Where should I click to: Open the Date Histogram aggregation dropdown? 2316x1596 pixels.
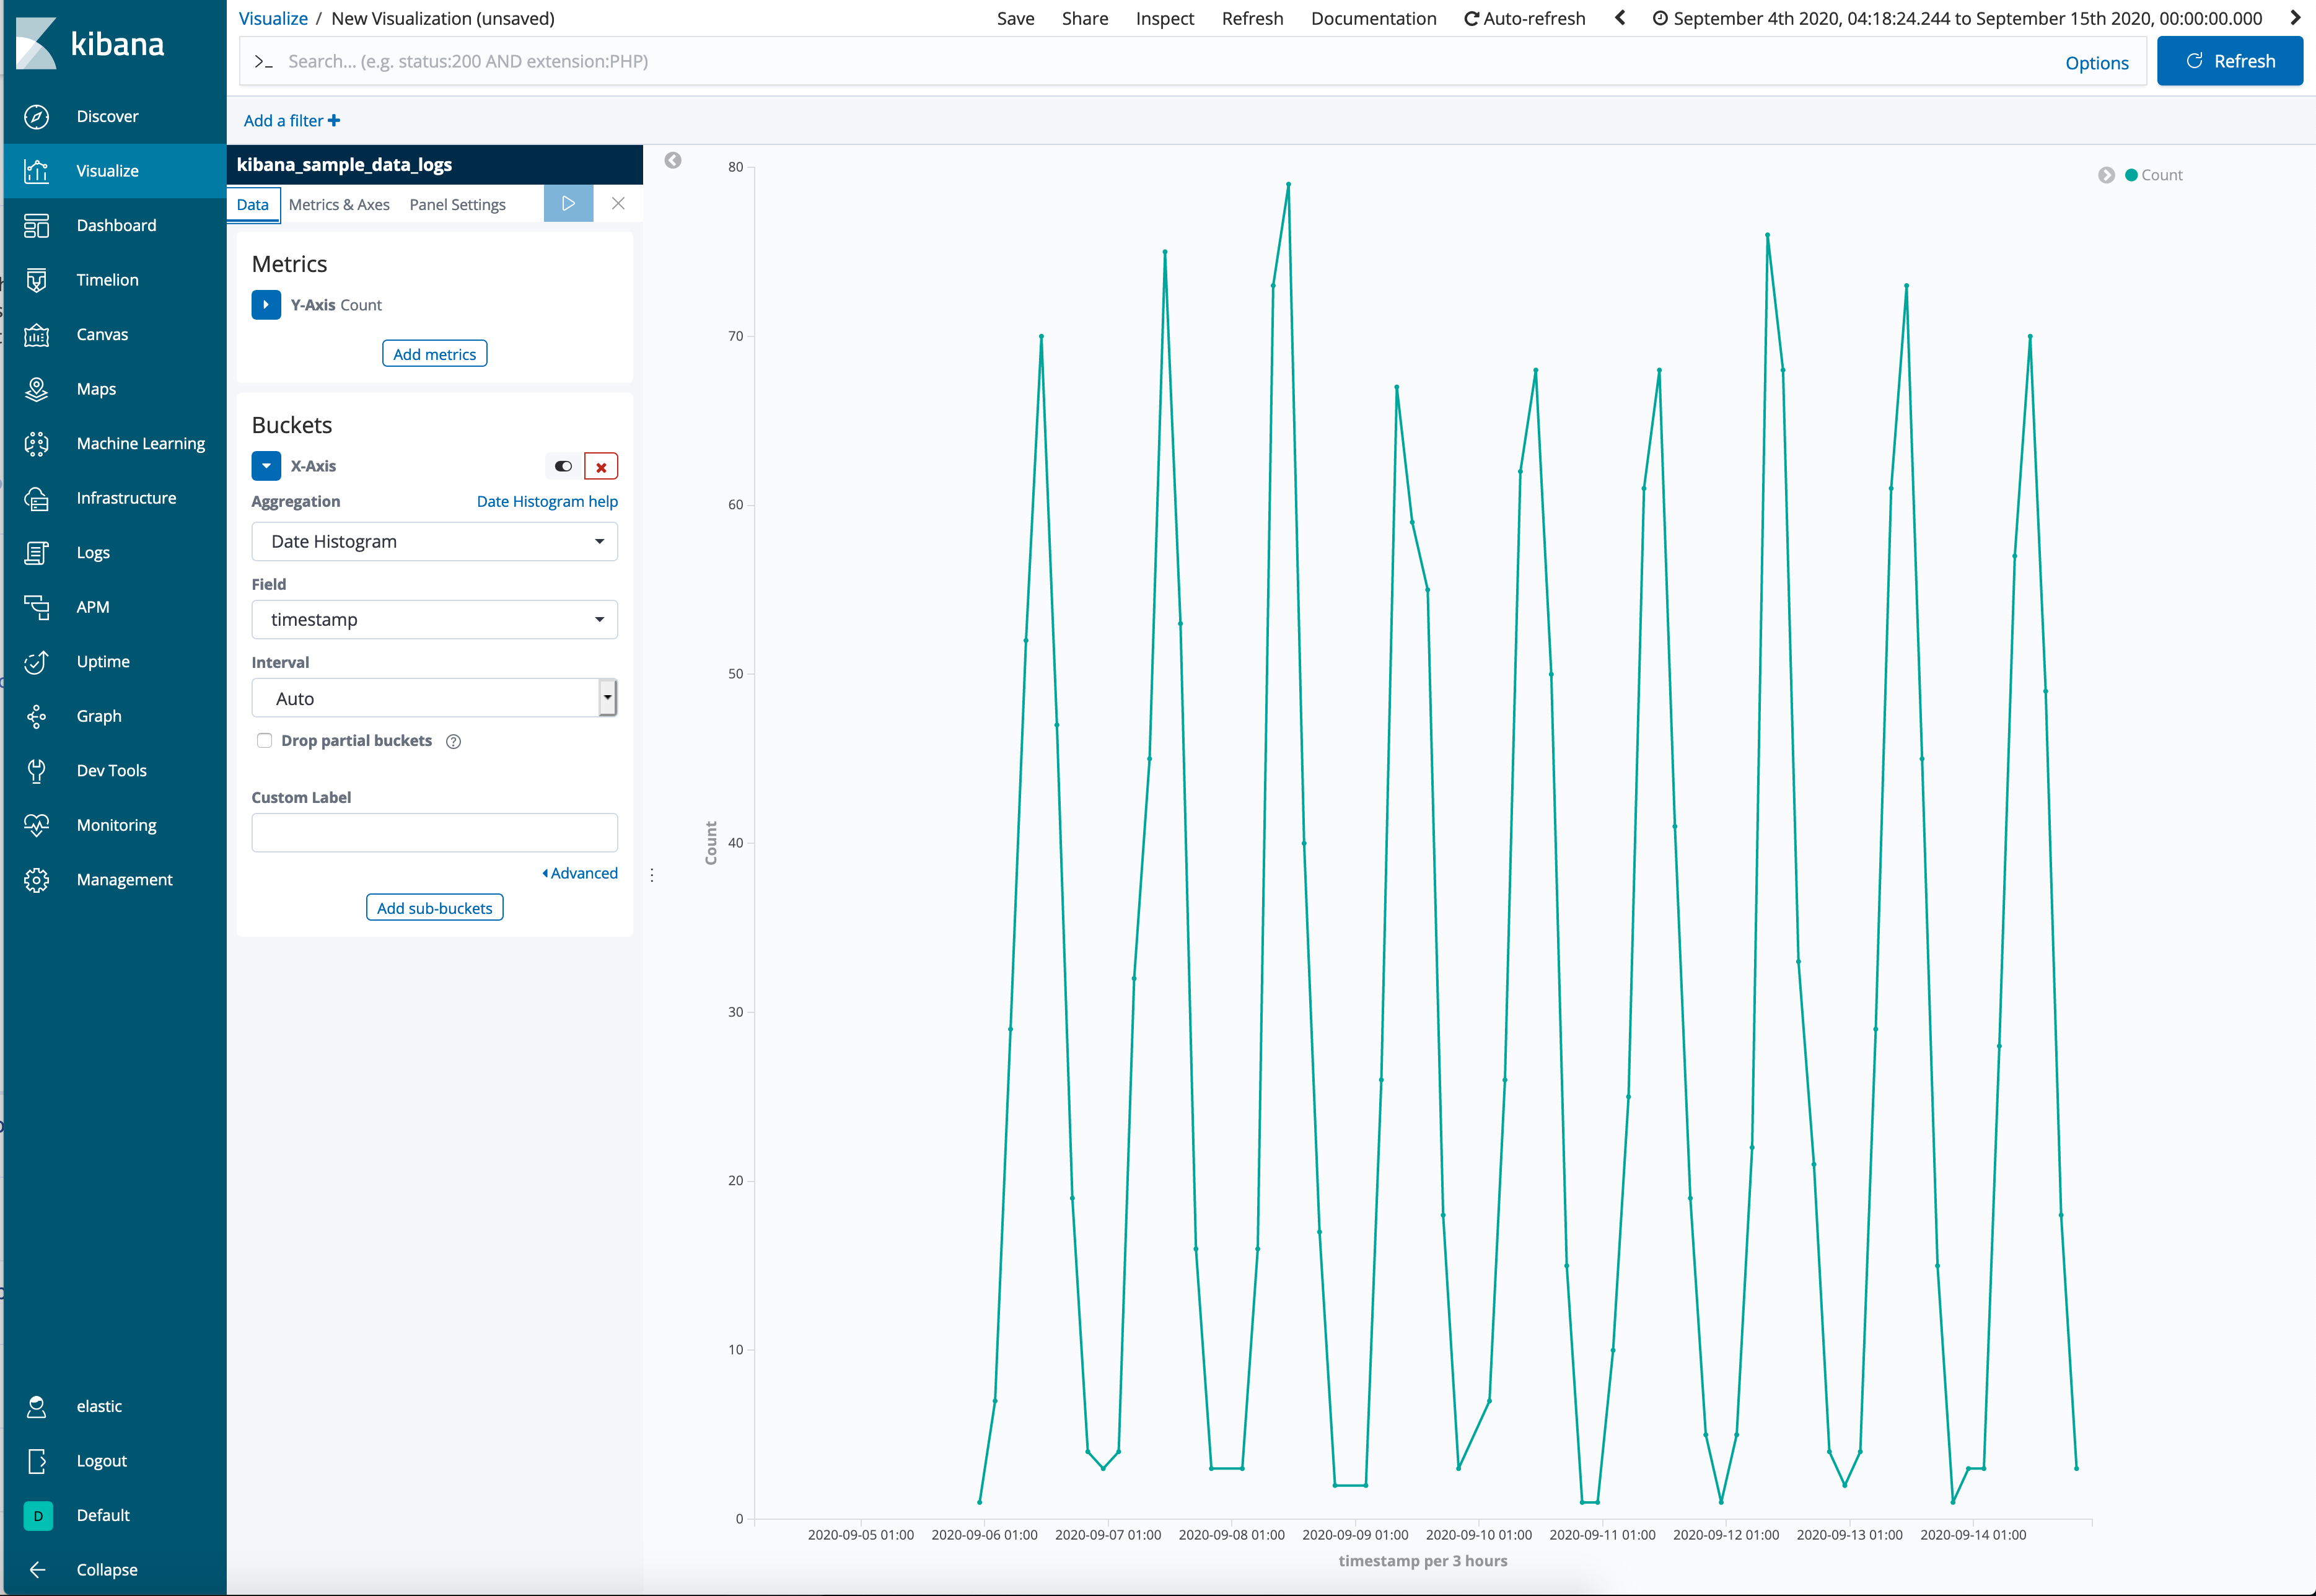coord(434,542)
